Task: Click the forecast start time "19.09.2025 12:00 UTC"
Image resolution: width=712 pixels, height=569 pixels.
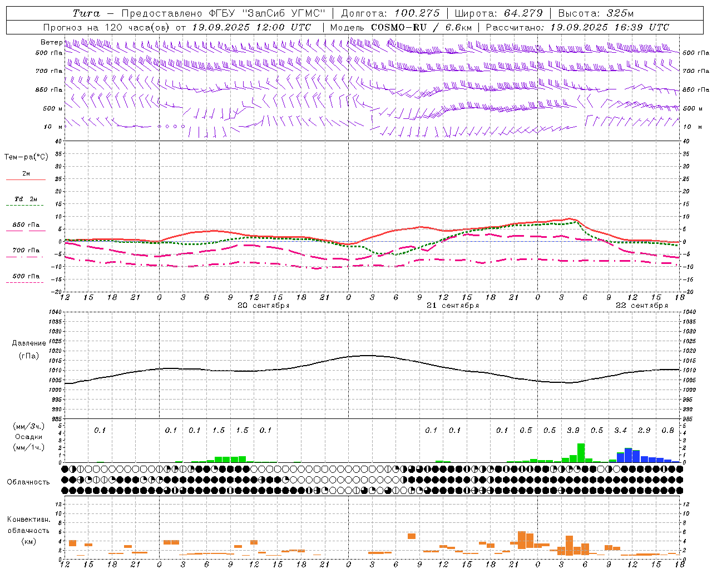Action: pyautogui.click(x=251, y=27)
